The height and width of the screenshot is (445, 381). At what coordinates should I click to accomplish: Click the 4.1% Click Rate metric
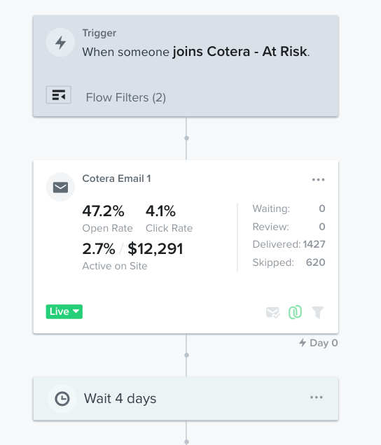coord(169,218)
